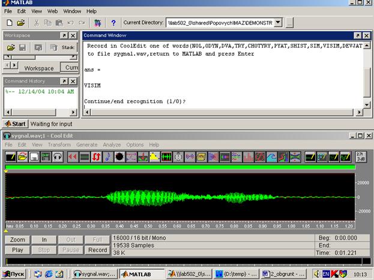The height and width of the screenshot is (280, 374).
Task: Click Command History horizontal scroll left arrow
Action: click(x=8, y=112)
